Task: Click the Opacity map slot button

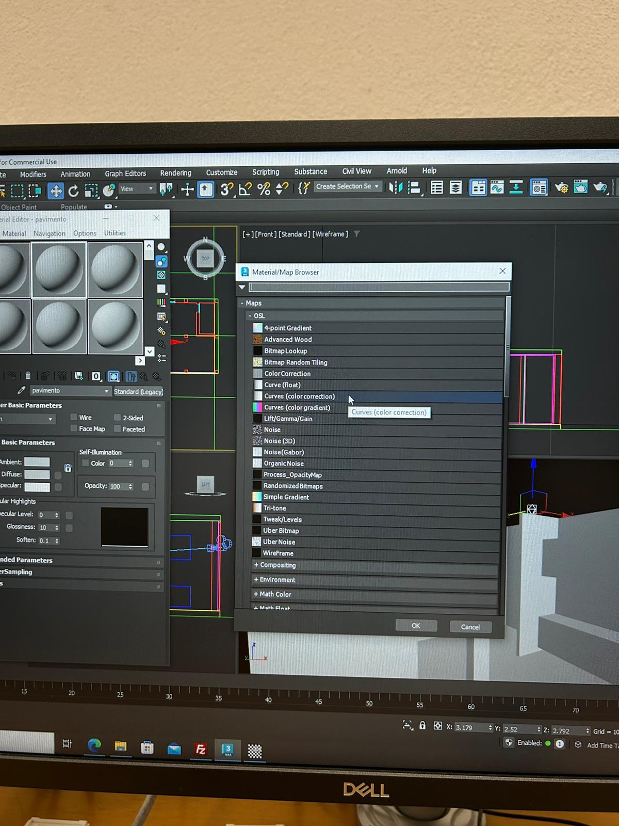Action: click(x=145, y=486)
